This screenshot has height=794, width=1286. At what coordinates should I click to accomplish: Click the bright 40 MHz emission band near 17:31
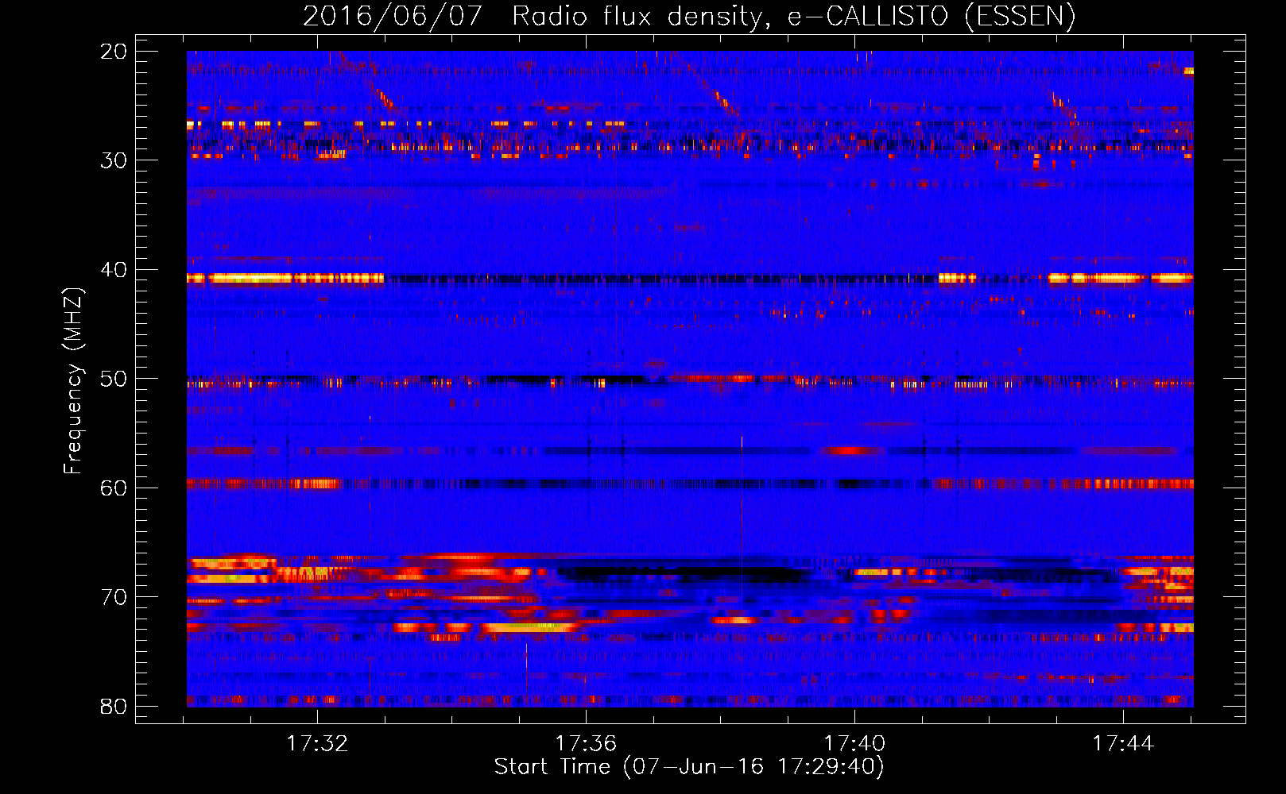[x=285, y=278]
